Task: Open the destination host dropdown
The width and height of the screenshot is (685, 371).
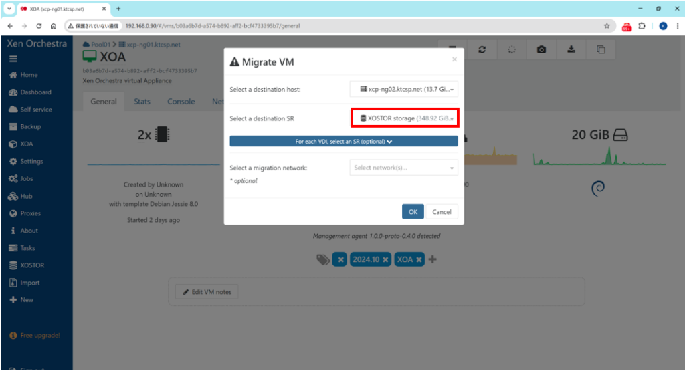Action: click(x=404, y=89)
